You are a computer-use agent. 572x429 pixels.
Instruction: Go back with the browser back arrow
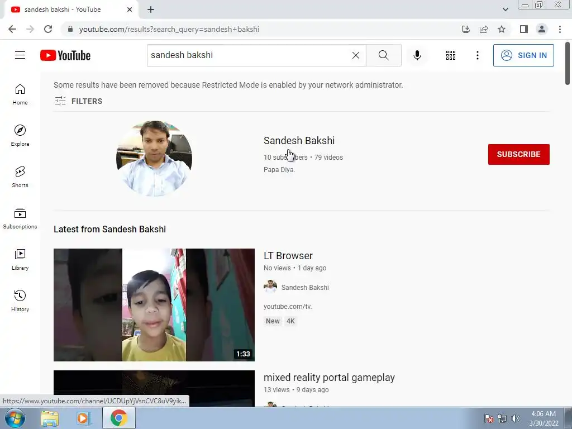pyautogui.click(x=12, y=29)
